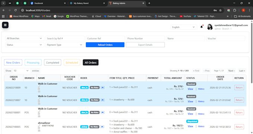
Task: Open the Ant Design bookmark
Action: (166, 16)
